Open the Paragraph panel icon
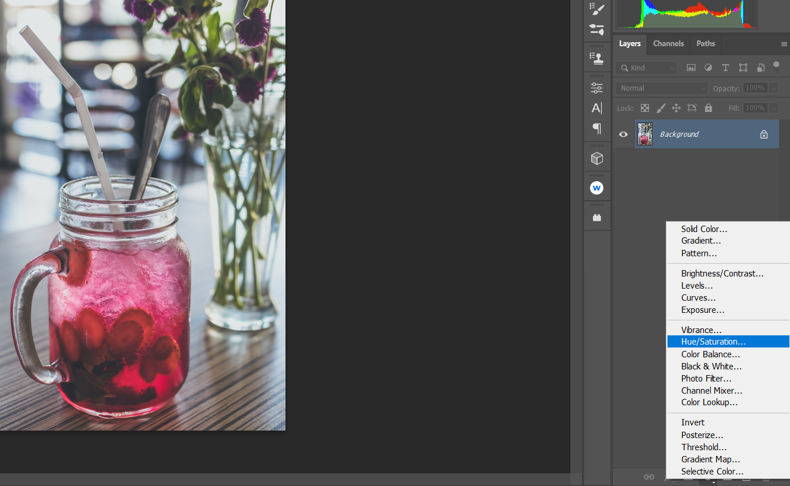This screenshot has height=486, width=790. [x=597, y=128]
